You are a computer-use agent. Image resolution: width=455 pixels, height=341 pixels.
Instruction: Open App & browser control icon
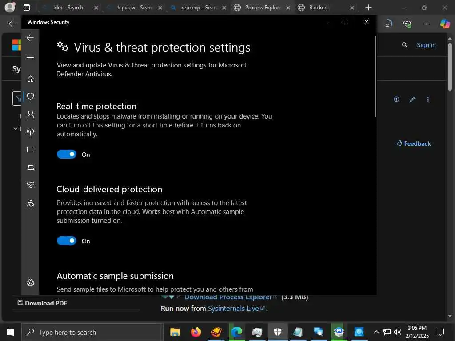pyautogui.click(x=31, y=149)
